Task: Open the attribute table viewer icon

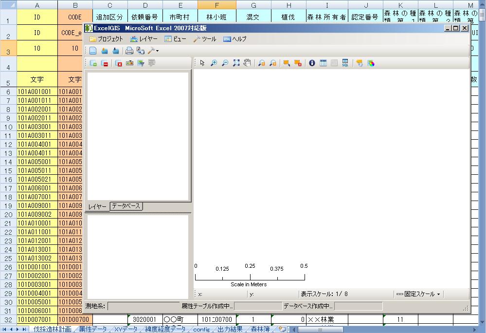Action: click(x=323, y=63)
